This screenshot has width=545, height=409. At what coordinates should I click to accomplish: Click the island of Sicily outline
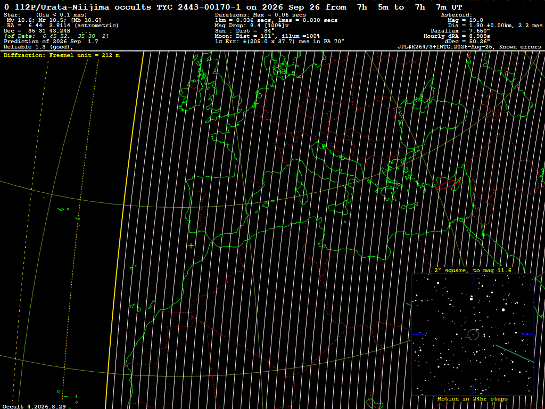coord(340,208)
